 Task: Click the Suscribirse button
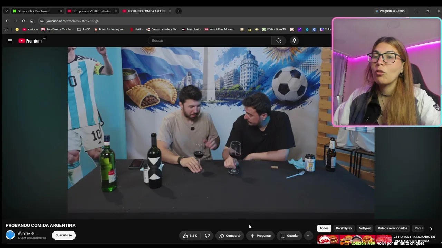coord(64,235)
